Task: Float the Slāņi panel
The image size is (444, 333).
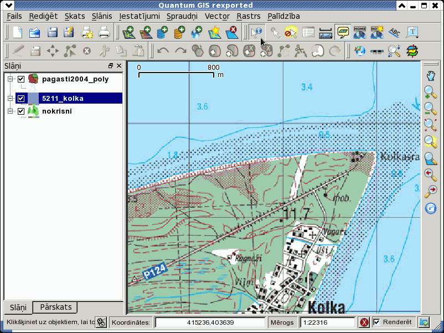Action: pos(110,66)
